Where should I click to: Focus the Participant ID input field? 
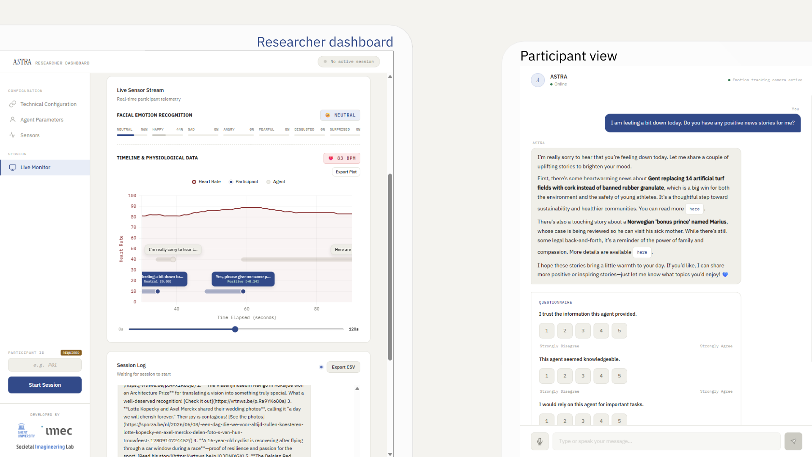(45, 365)
